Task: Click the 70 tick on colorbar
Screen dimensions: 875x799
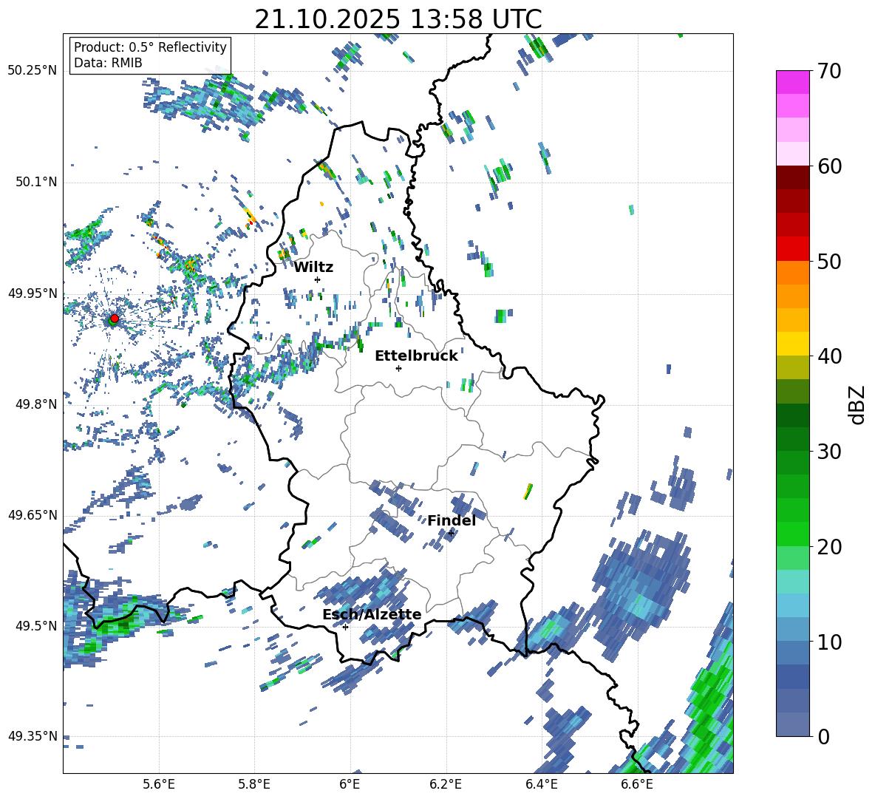Action: [x=829, y=71]
